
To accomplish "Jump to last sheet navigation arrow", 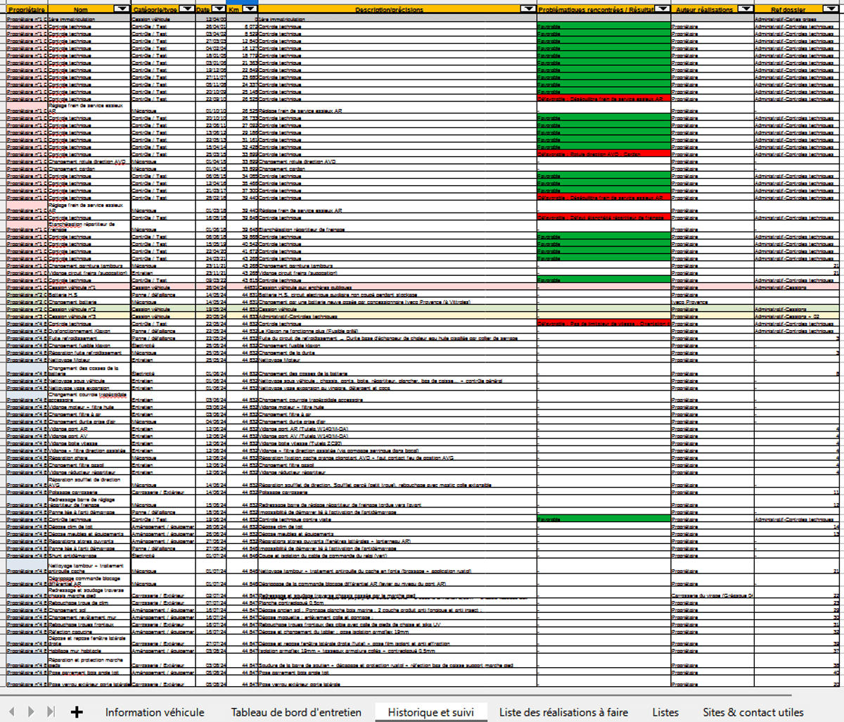I will click(x=51, y=711).
